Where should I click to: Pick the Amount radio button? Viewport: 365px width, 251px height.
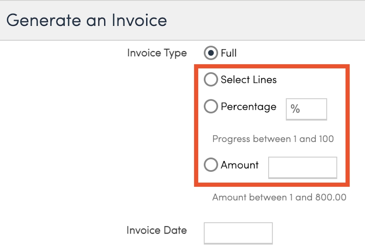click(211, 165)
